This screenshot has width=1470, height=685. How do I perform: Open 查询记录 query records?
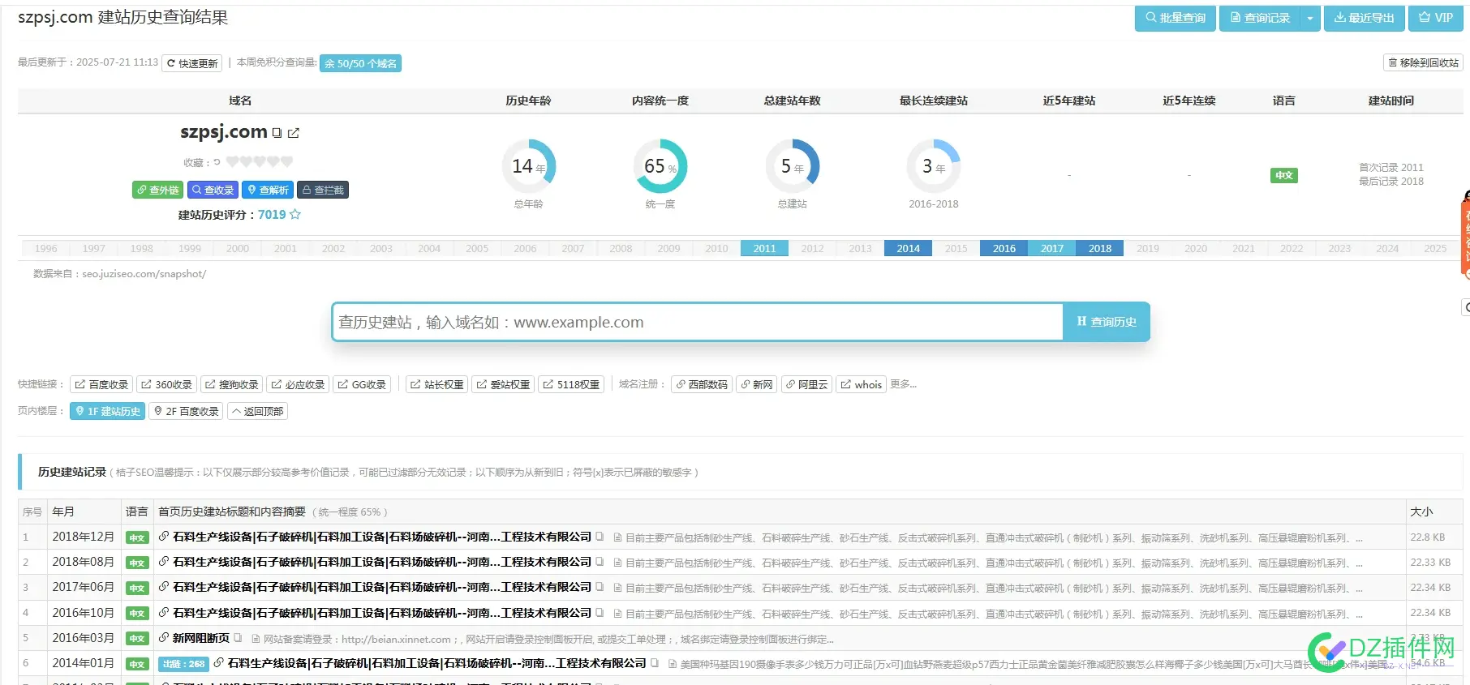pos(1259,18)
